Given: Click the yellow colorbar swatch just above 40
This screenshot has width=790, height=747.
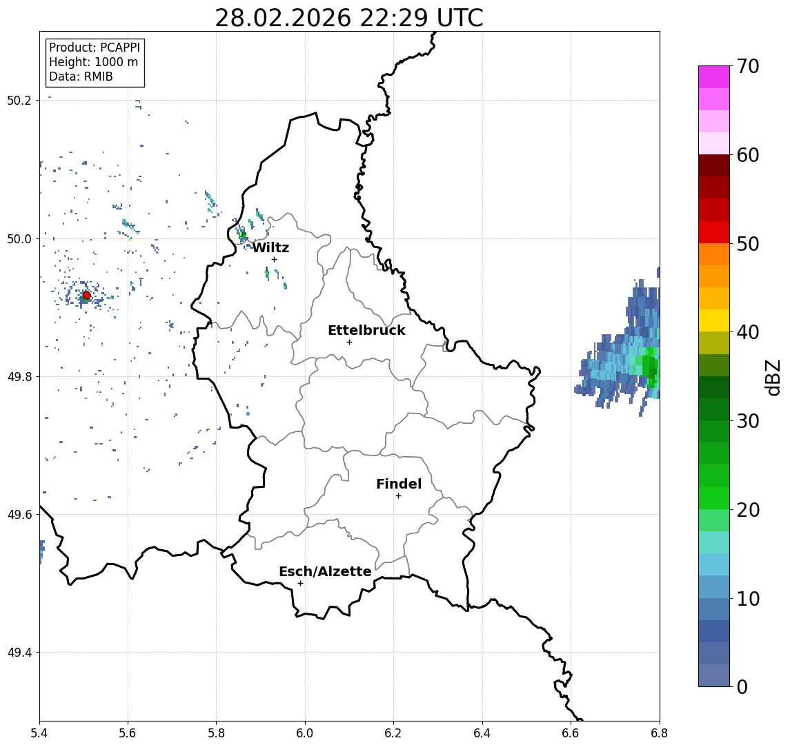Looking at the screenshot, I should (x=714, y=320).
